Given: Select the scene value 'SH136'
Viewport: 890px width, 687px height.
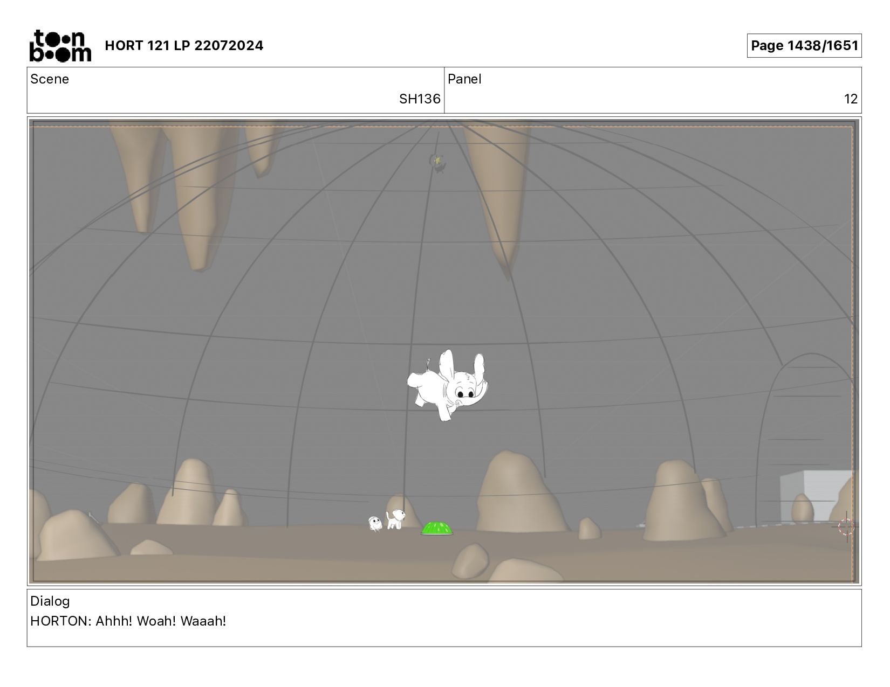Looking at the screenshot, I should [x=420, y=99].
